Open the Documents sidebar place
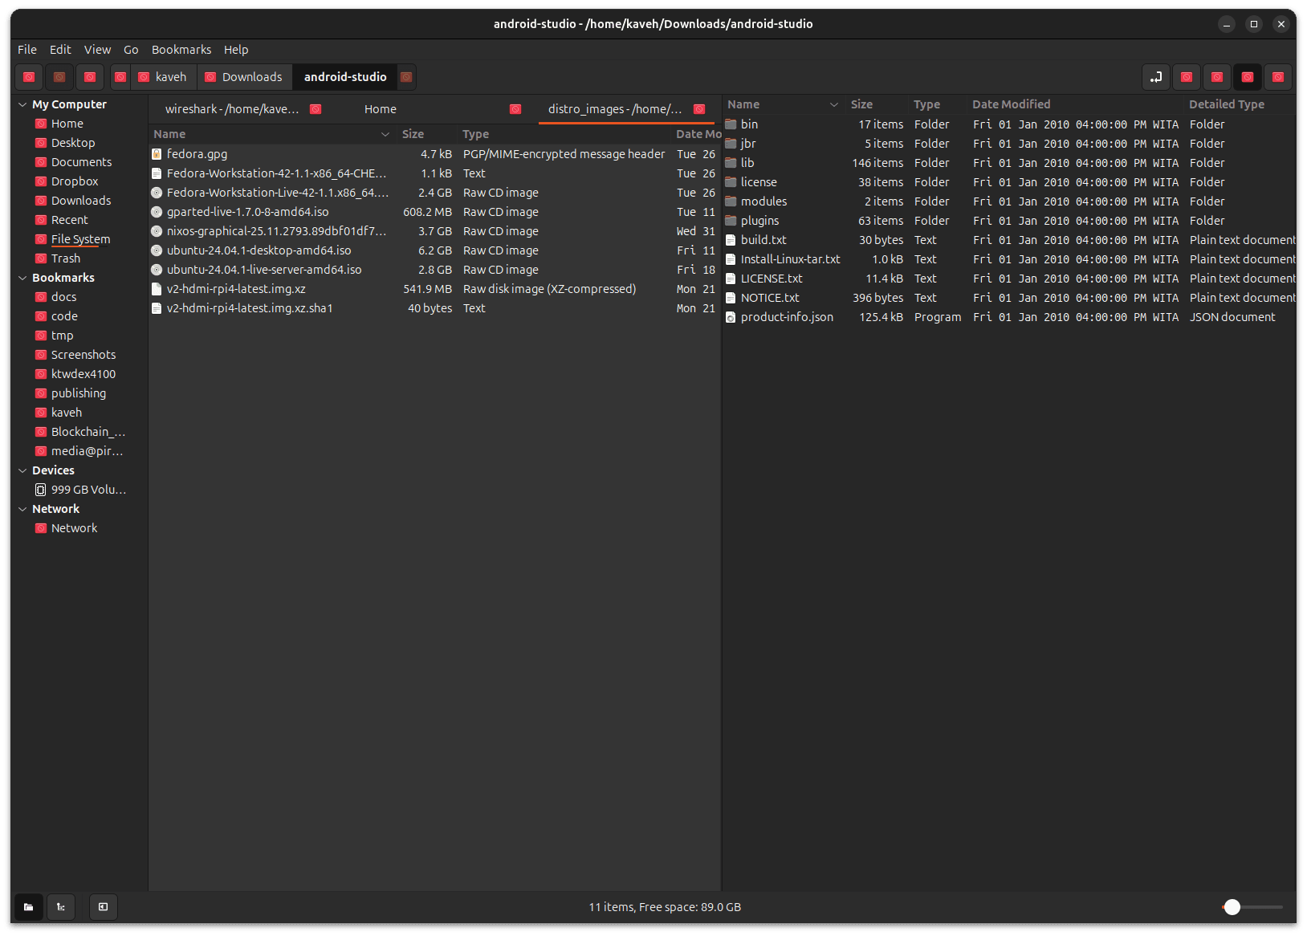 pyautogui.click(x=81, y=162)
